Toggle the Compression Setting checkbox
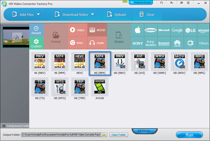 [x=4, y=126]
